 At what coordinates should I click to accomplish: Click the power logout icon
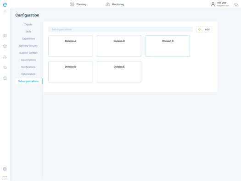[236, 4]
